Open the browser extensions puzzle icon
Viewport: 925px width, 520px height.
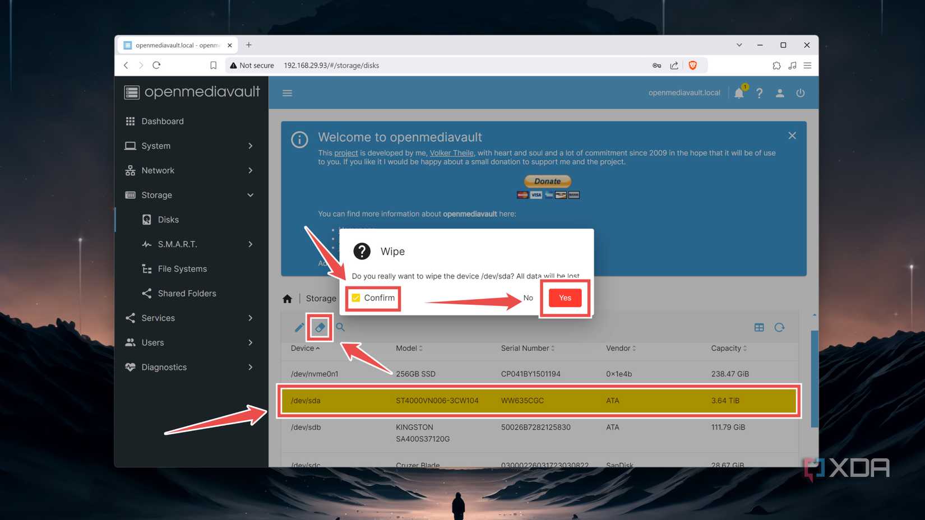click(x=776, y=66)
